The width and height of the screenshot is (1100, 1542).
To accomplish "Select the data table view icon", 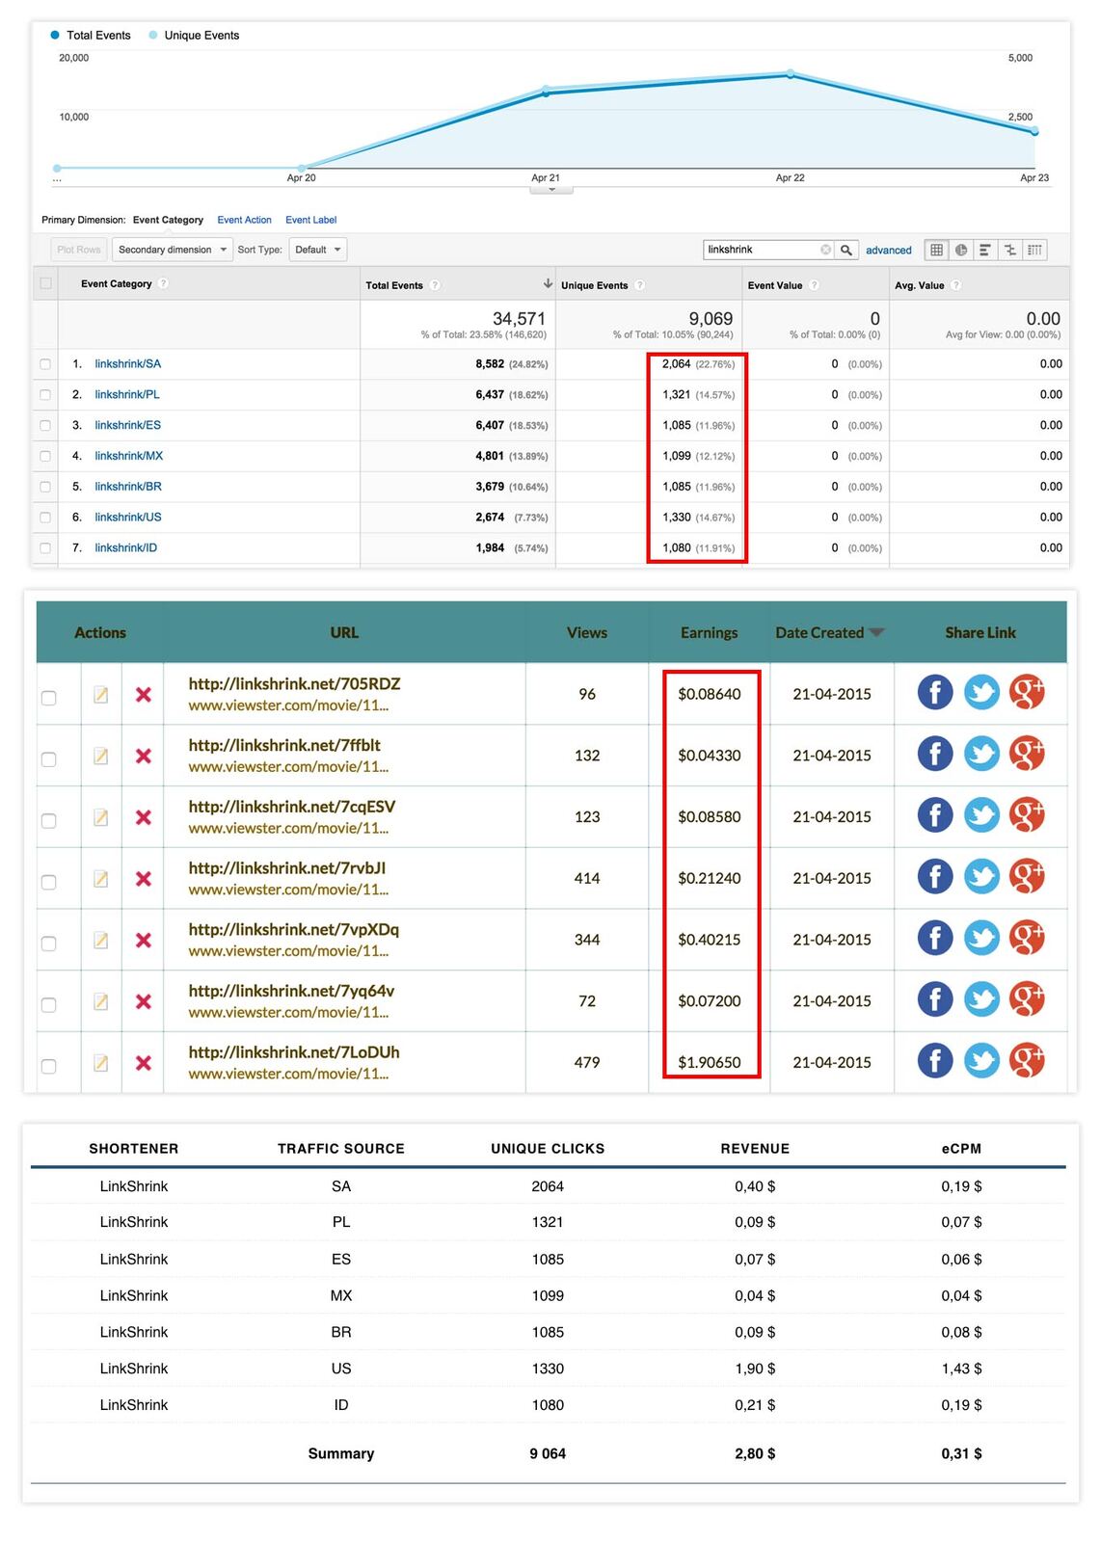I will click(935, 250).
